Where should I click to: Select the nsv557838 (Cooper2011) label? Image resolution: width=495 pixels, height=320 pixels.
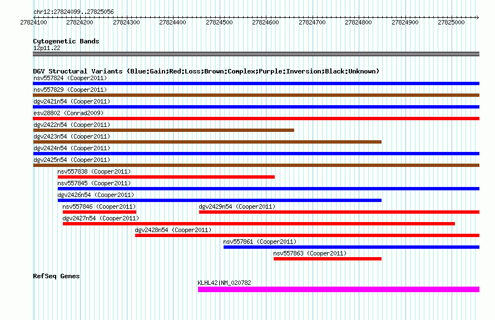pyautogui.click(x=94, y=171)
